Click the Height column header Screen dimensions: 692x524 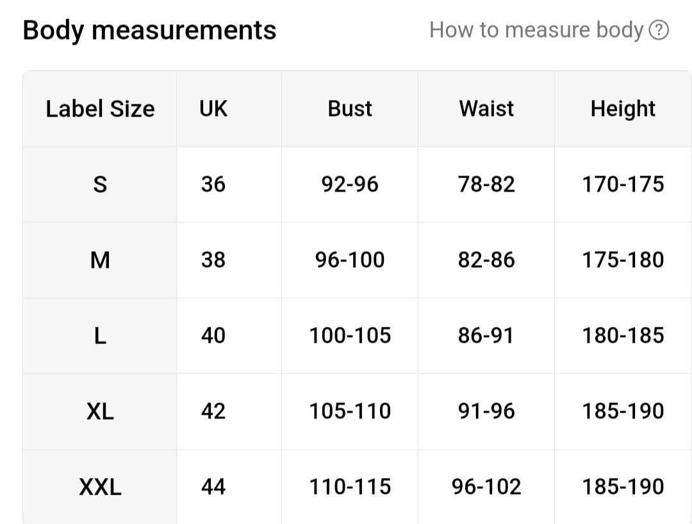pos(623,109)
